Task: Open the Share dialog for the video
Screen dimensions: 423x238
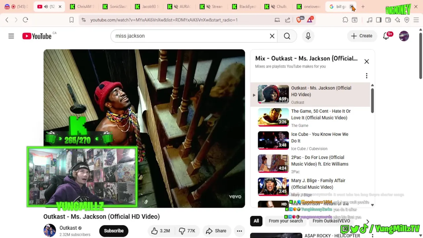Action: pos(216,231)
